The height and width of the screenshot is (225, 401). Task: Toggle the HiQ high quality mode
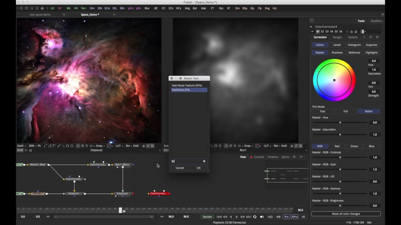(x=270, y=217)
